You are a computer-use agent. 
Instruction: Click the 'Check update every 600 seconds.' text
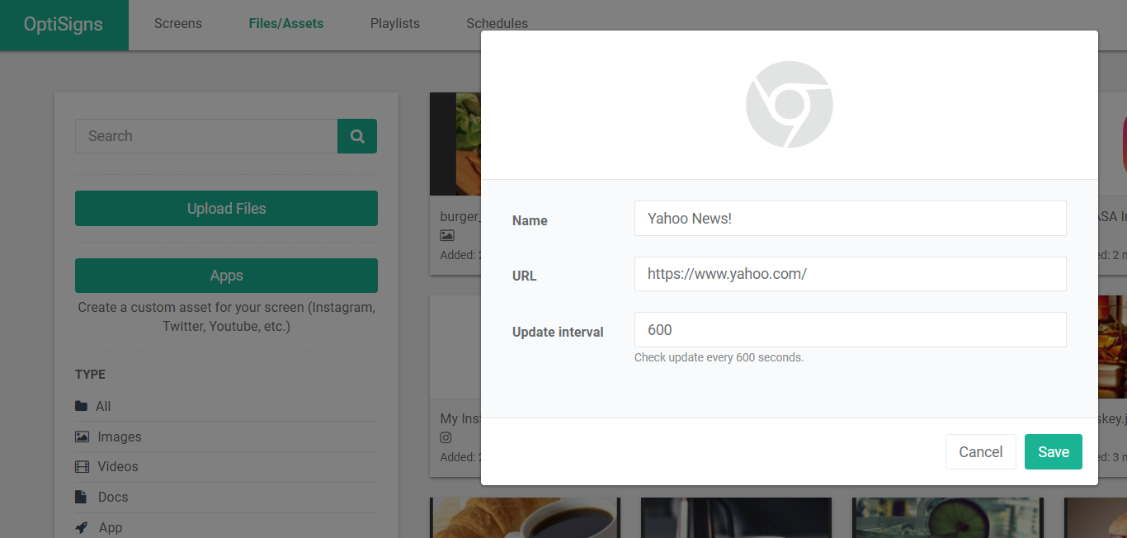click(x=719, y=357)
